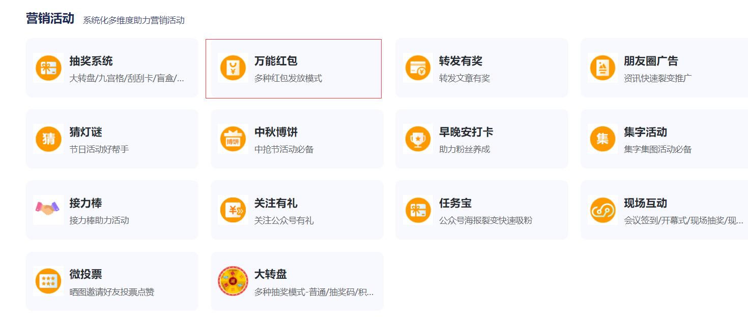
Task: Click the 现场互动 link icon
Action: pyautogui.click(x=603, y=210)
